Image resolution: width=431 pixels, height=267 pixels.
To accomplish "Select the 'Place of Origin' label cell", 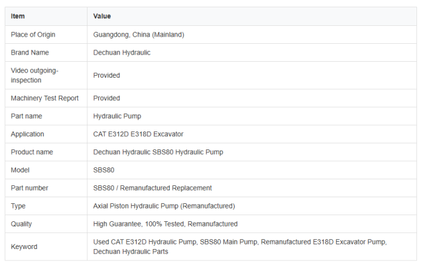I will tap(46, 35).
